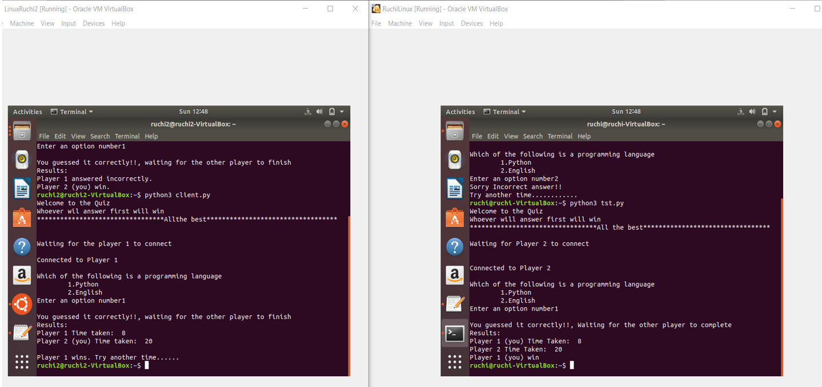This screenshot has height=387, width=822.
Task: Open the Terminal dropdown next to Activities
Action: [71, 112]
